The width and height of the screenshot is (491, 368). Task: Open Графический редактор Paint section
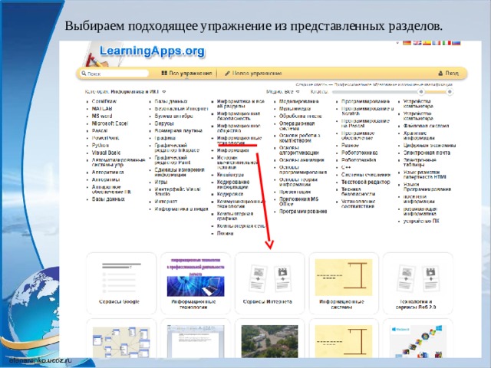(171, 160)
